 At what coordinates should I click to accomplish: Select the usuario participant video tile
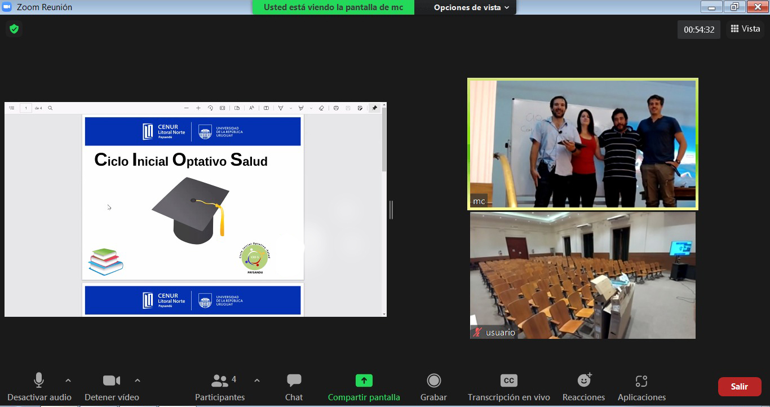582,275
